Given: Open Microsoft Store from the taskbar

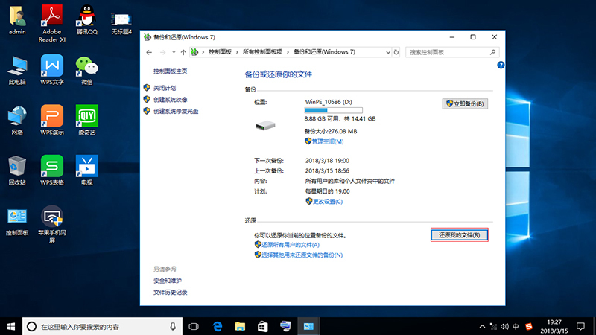Looking at the screenshot, I should tap(263, 326).
